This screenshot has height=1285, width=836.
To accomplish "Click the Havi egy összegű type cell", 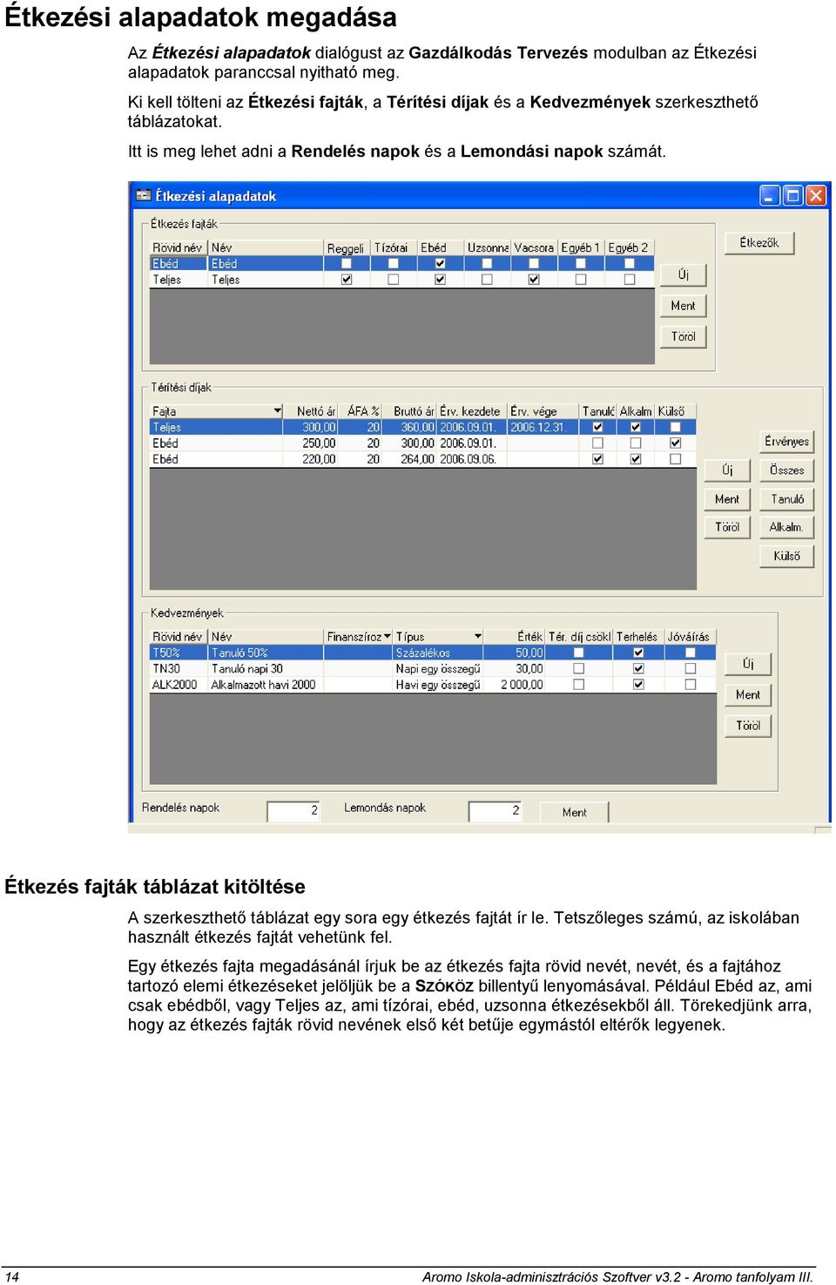I will (438, 685).
